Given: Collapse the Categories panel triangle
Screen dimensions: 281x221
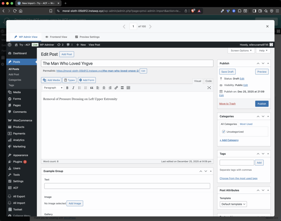Looking at the screenshot, I should [x=268, y=116].
